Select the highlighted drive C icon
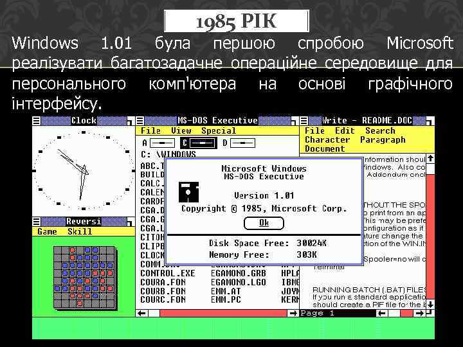This screenshot has height=347, width=463. [x=203, y=143]
